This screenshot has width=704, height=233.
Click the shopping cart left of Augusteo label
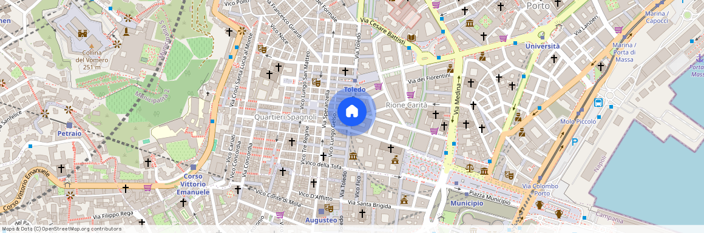[x=280, y=215]
